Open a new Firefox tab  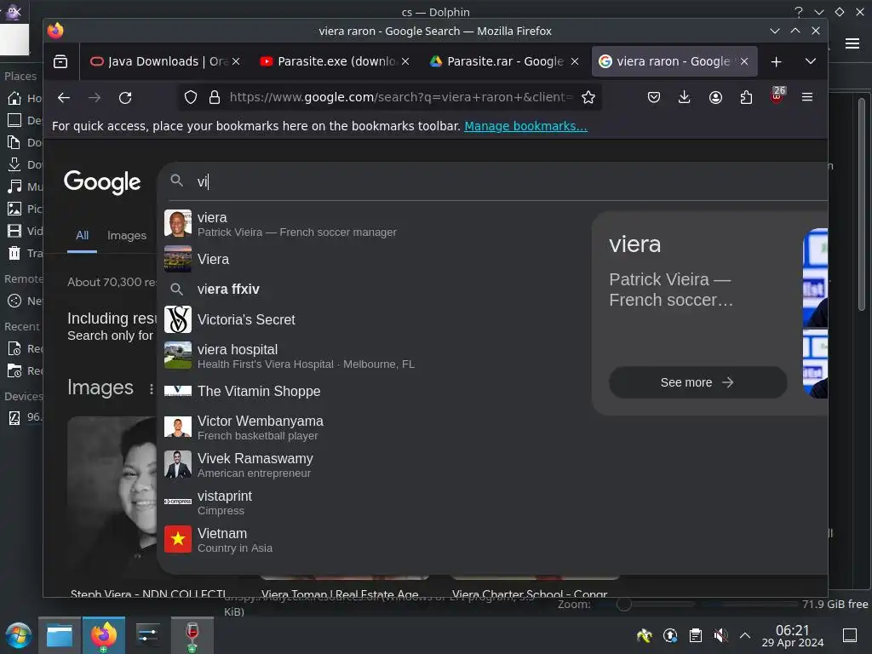tap(777, 61)
